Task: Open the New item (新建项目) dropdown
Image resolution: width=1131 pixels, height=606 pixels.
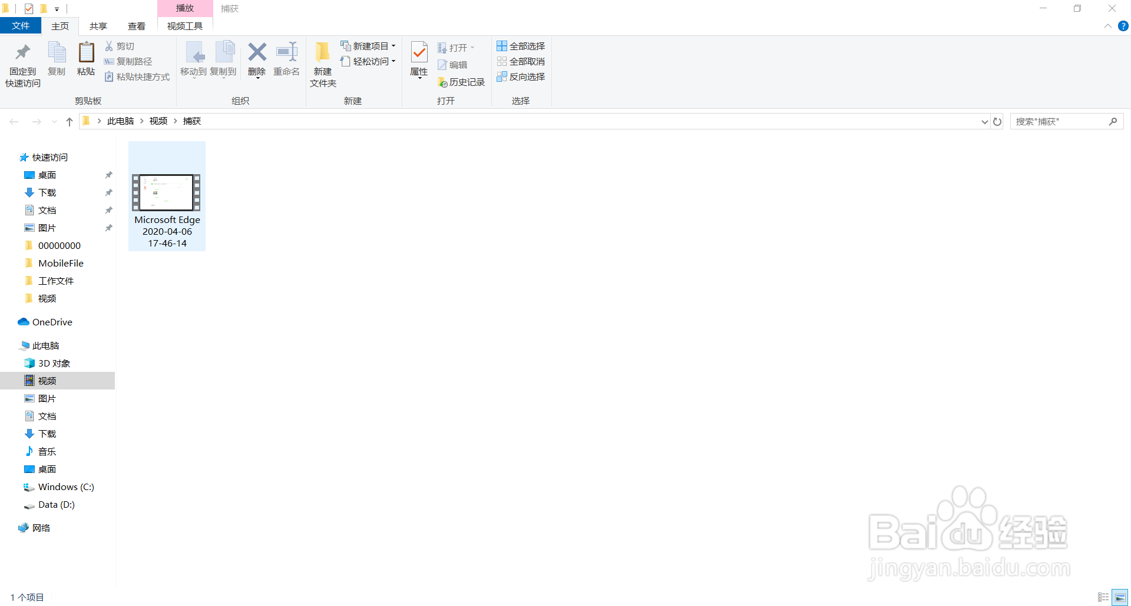Action: click(368, 46)
